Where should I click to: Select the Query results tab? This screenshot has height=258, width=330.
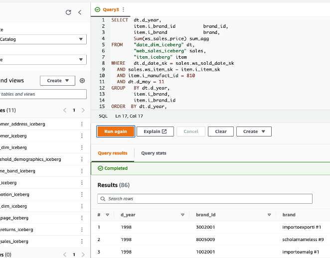tap(112, 153)
